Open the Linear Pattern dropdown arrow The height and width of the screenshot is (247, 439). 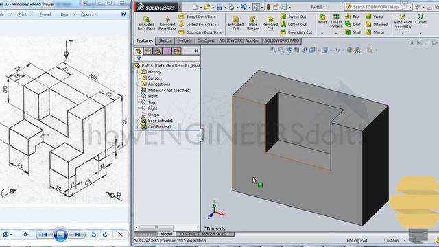[x=336, y=34]
